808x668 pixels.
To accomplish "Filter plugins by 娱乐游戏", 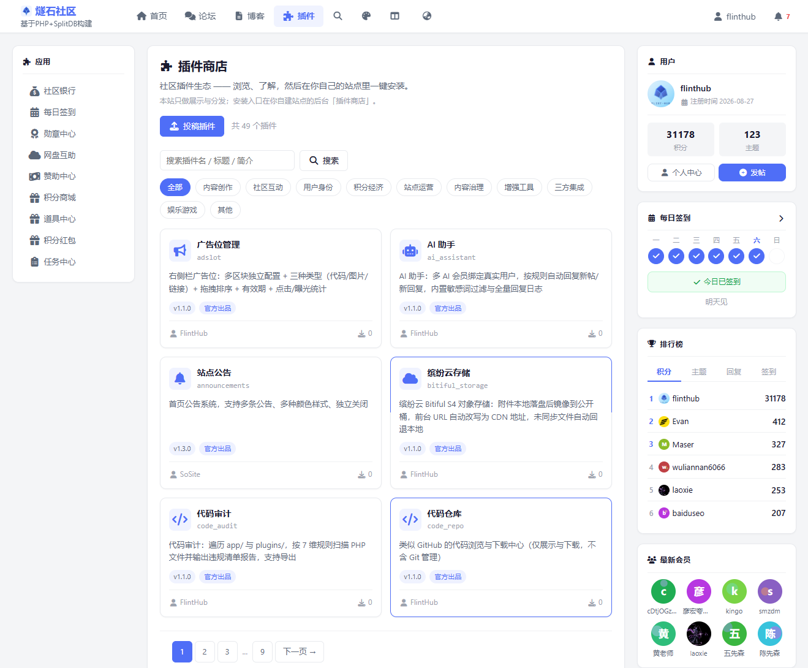I will click(183, 210).
